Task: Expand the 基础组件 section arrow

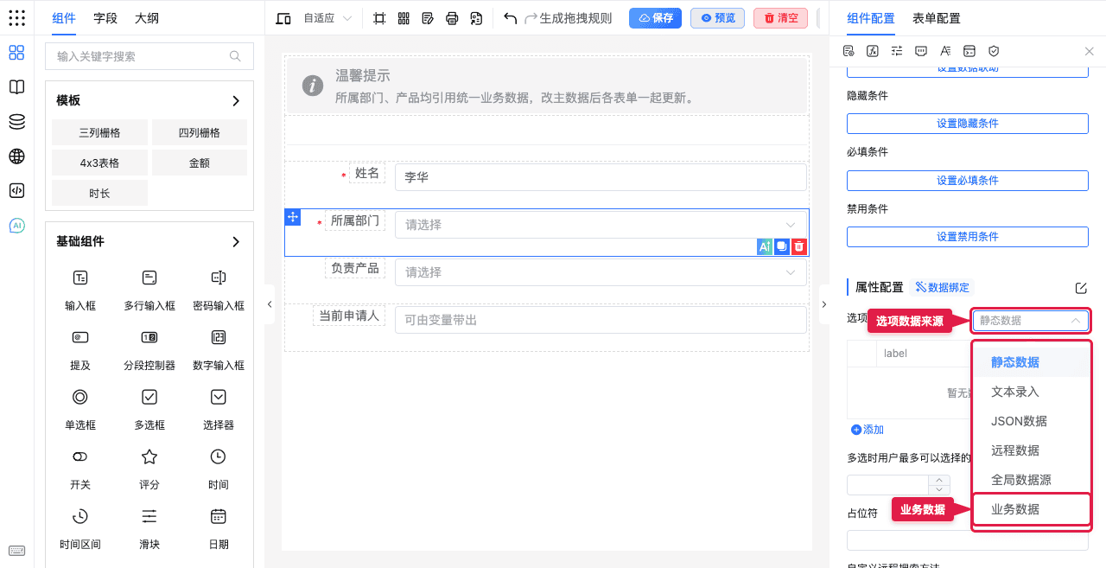Action: tap(236, 242)
